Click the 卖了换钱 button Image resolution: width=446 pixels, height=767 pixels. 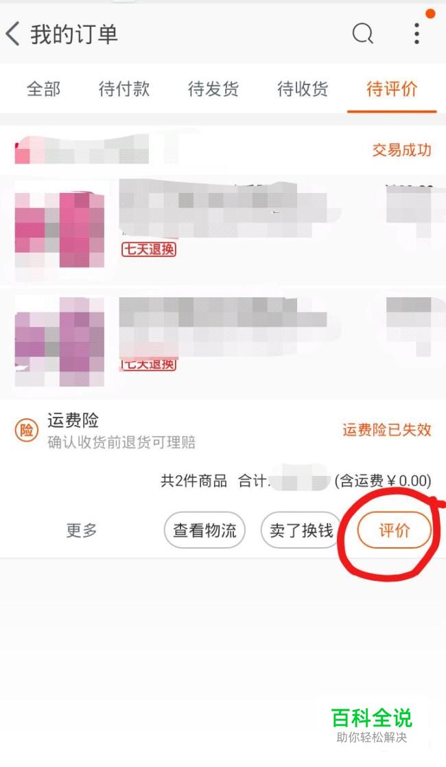(301, 530)
